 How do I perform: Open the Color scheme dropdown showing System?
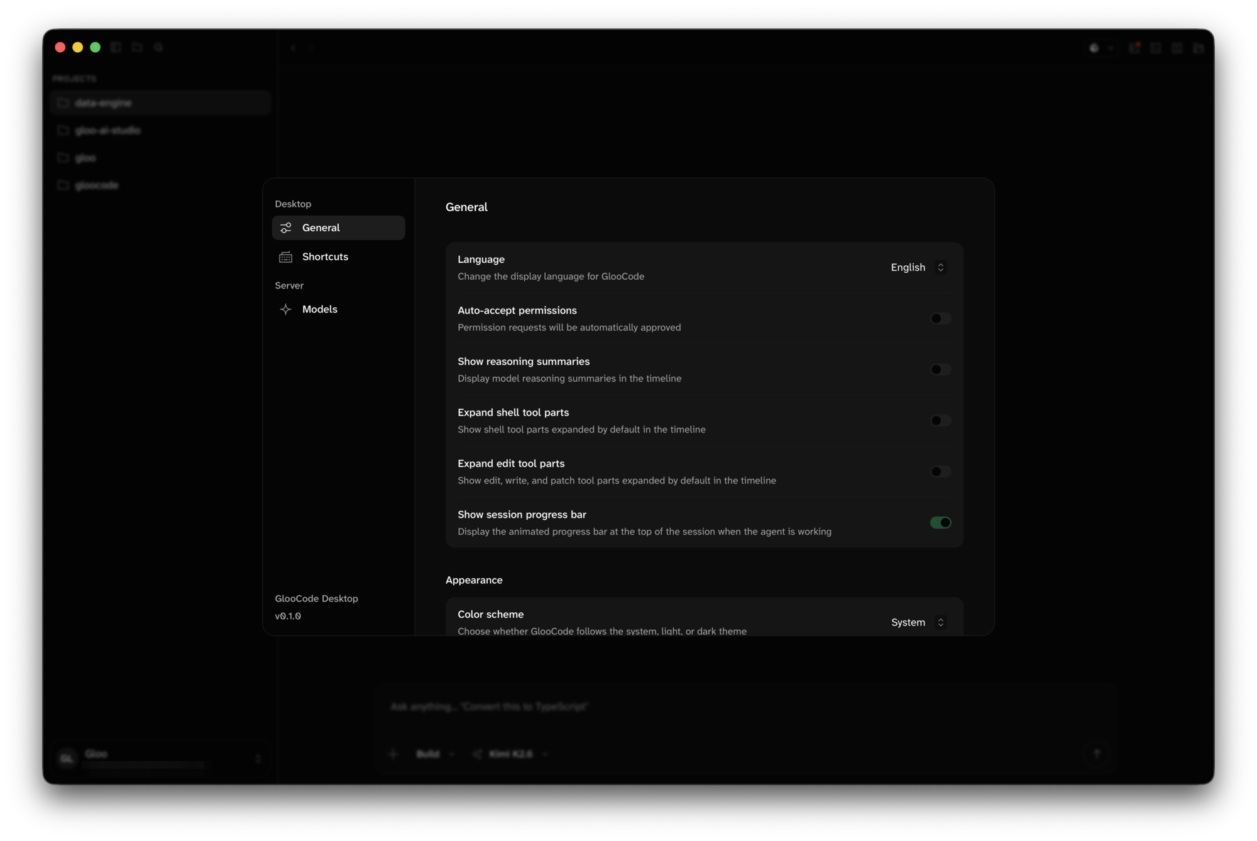(918, 622)
